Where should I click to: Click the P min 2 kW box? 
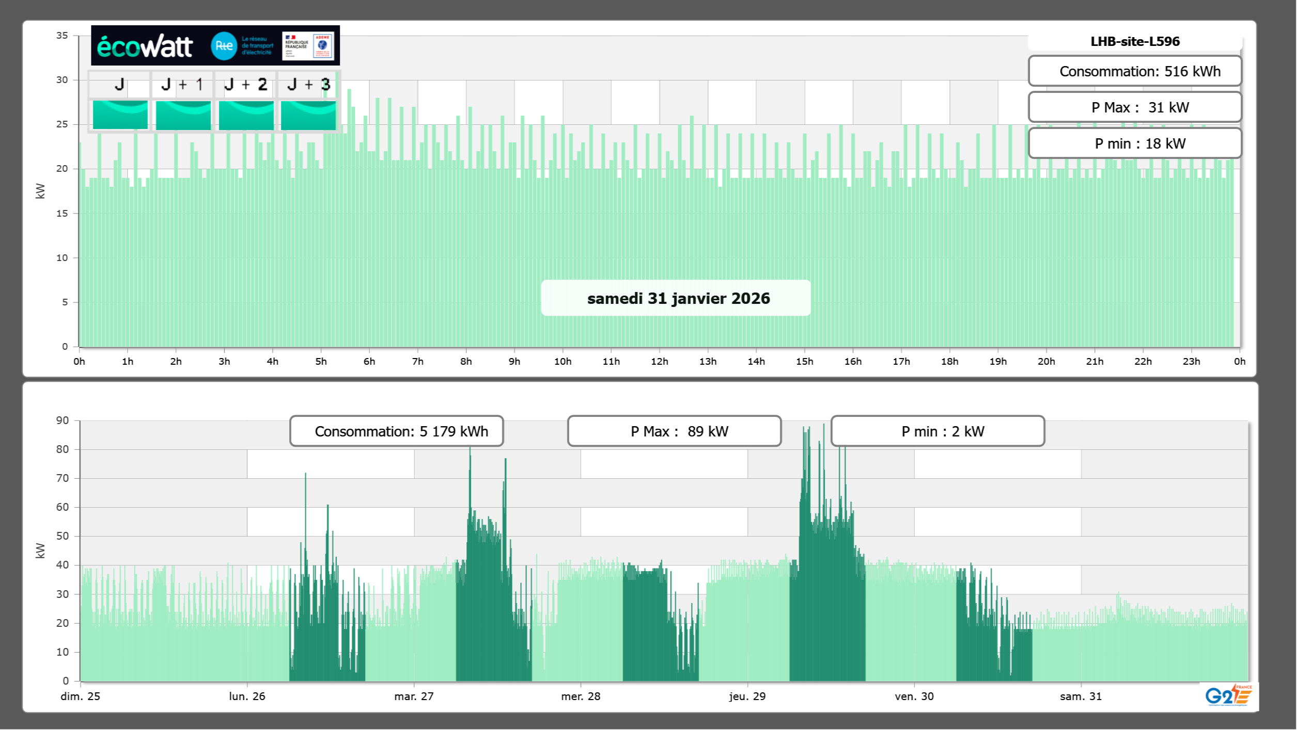(937, 431)
